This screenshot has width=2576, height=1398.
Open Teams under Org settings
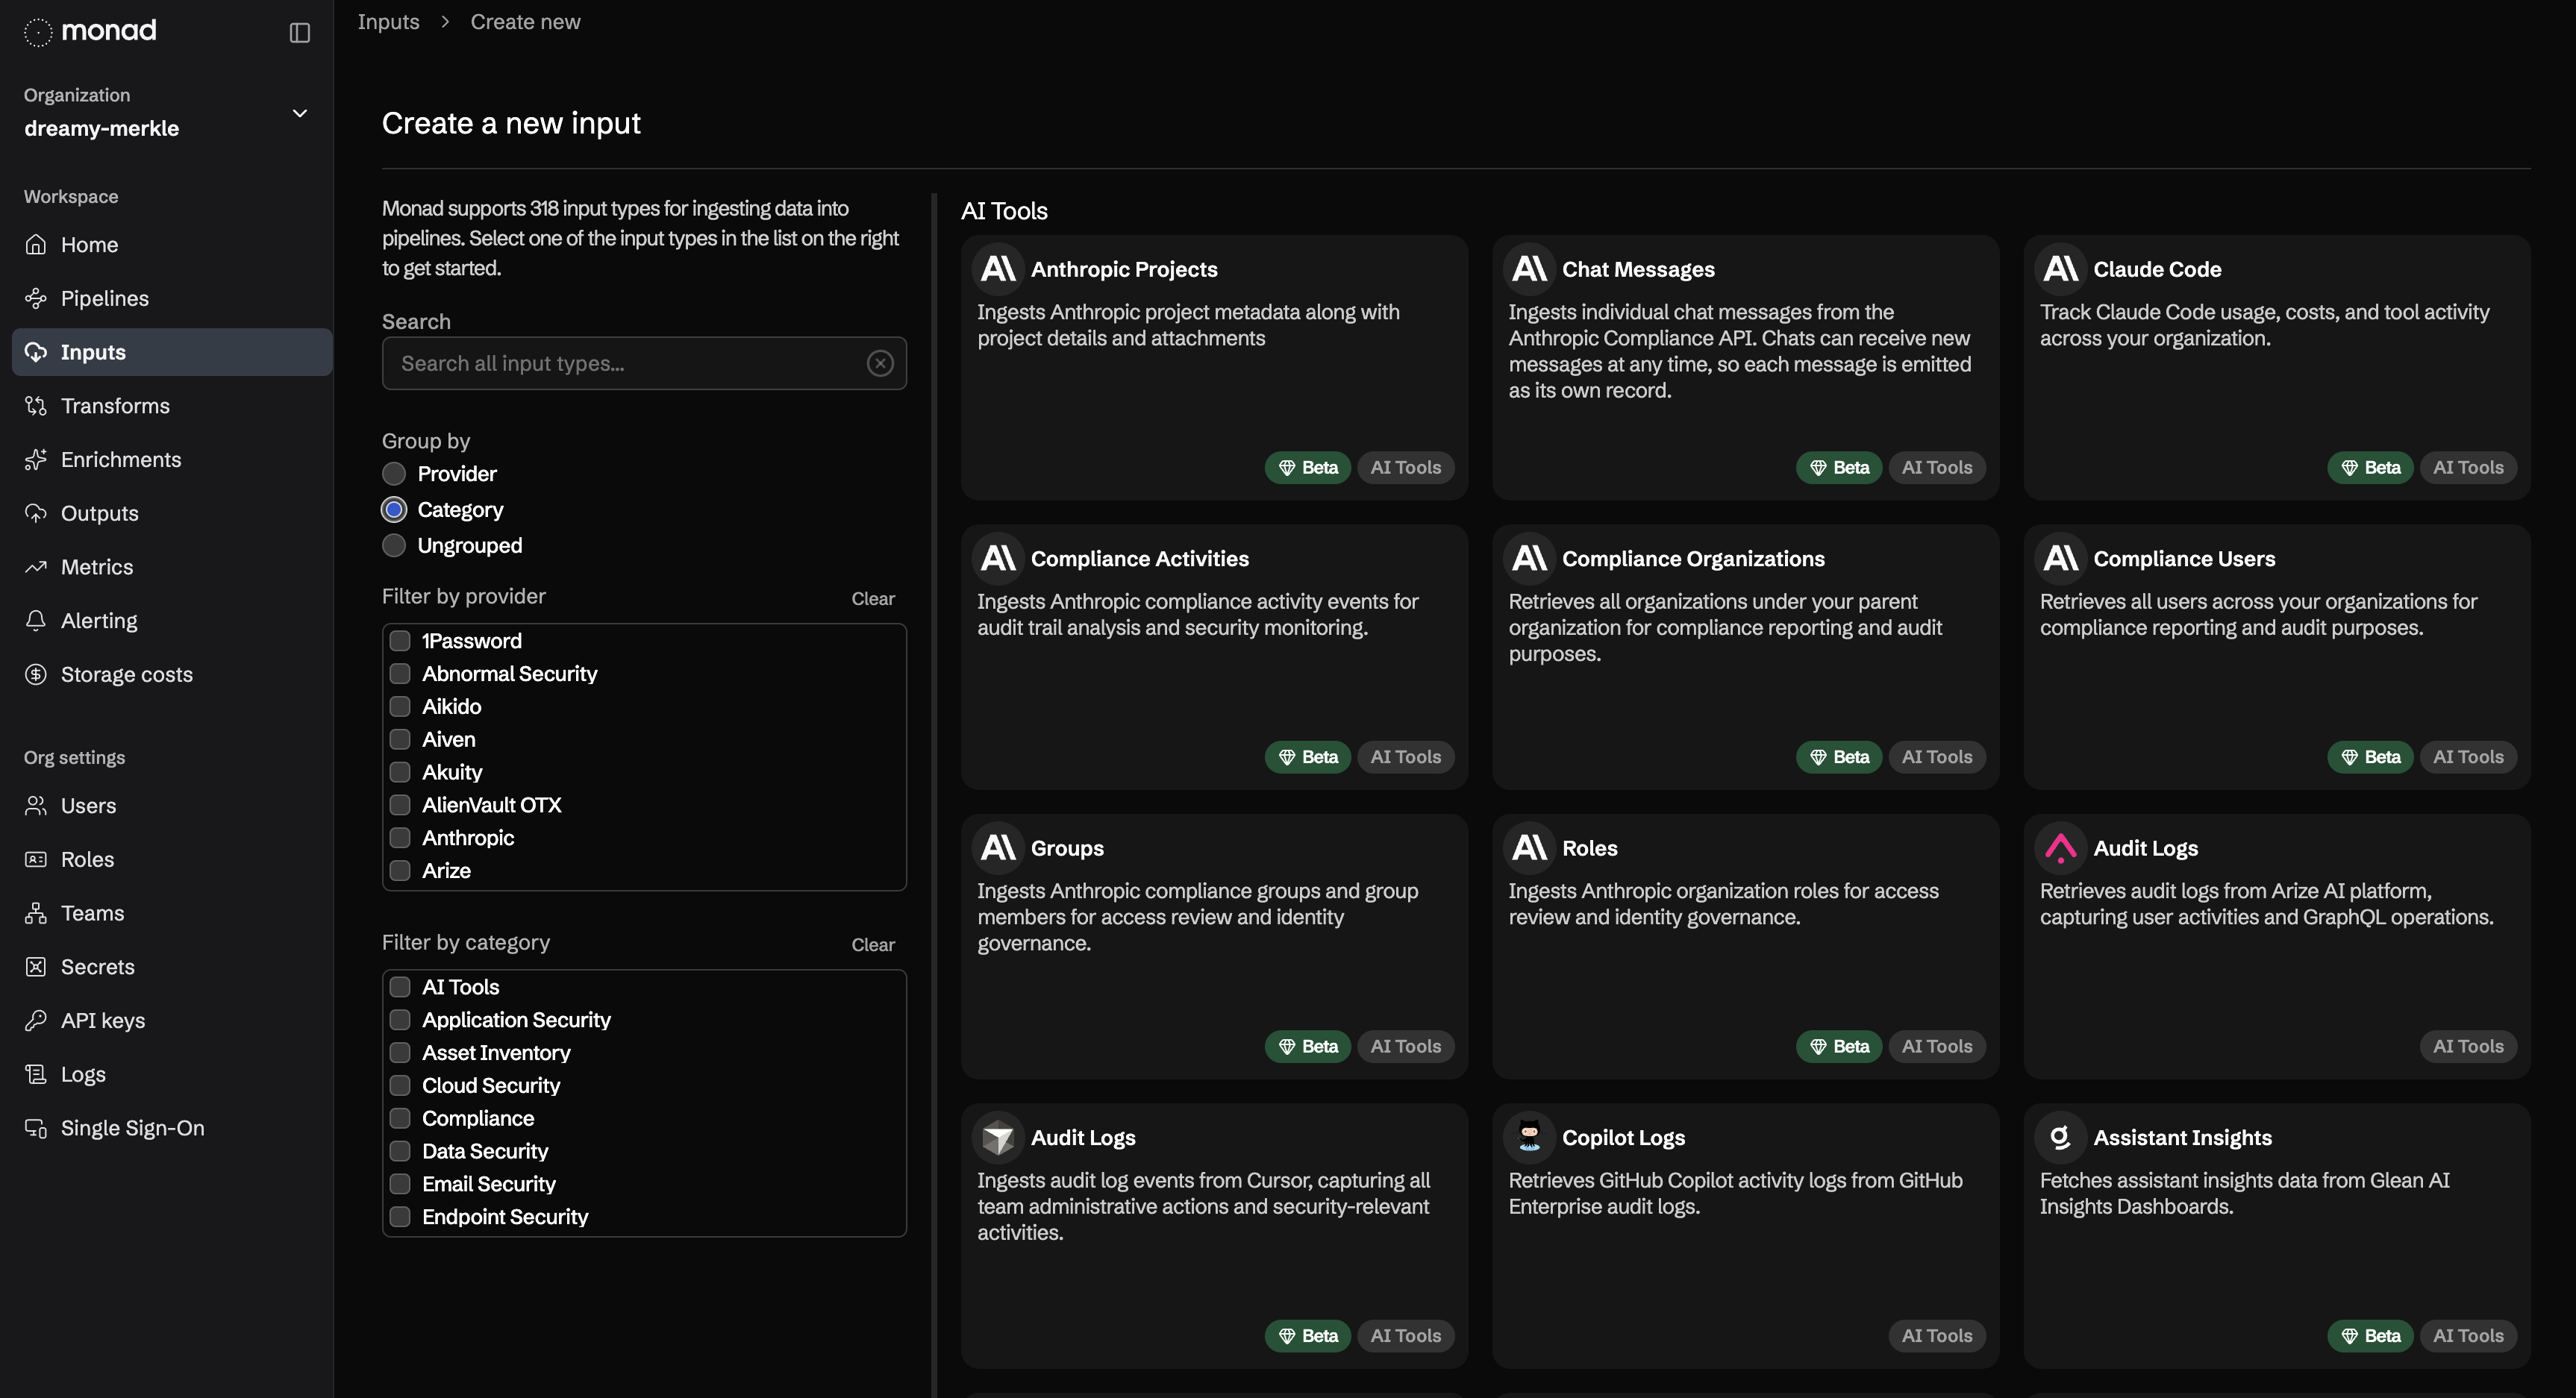(x=172, y=913)
